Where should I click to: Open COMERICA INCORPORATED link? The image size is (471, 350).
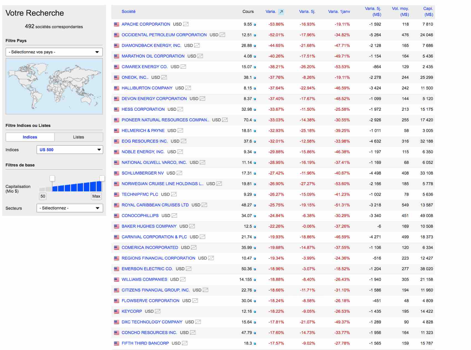(x=150, y=247)
